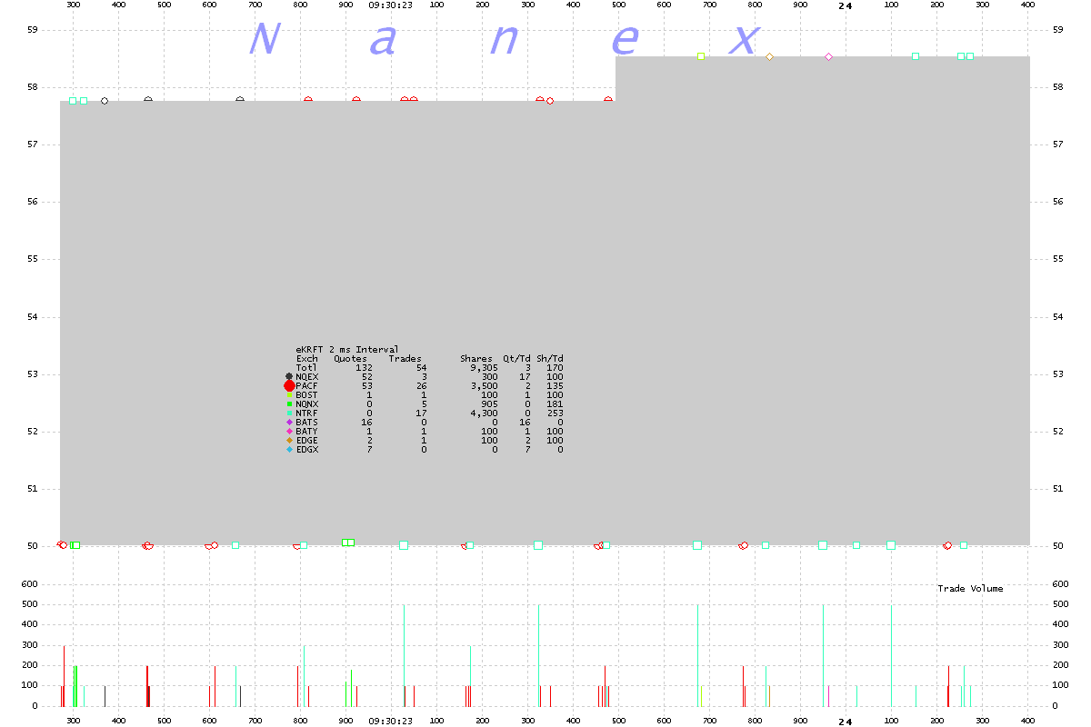
Task: Click the 'BATY' exchange label
Action: point(307,431)
